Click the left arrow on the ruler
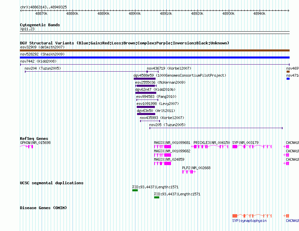This screenshot has width=299, height=231. tap(21, 11)
